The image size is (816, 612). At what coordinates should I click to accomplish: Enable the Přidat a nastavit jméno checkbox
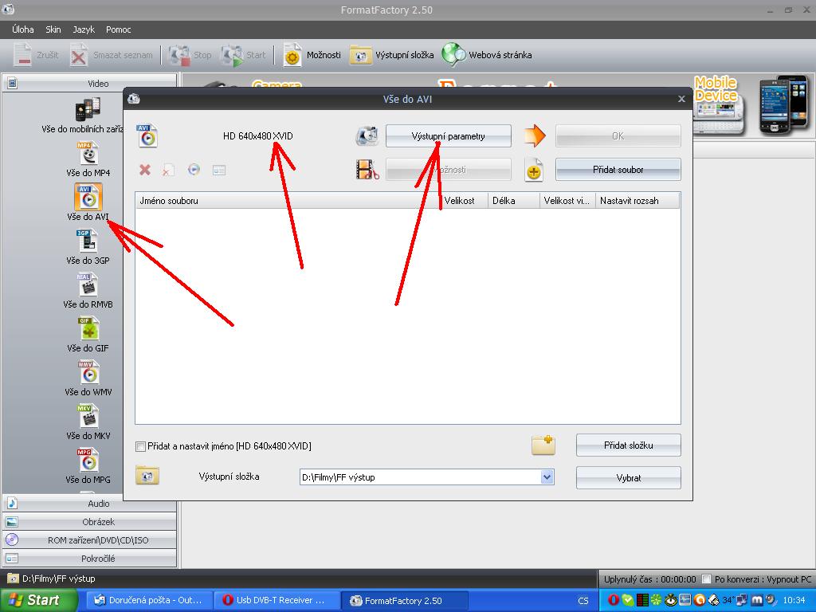pos(141,447)
